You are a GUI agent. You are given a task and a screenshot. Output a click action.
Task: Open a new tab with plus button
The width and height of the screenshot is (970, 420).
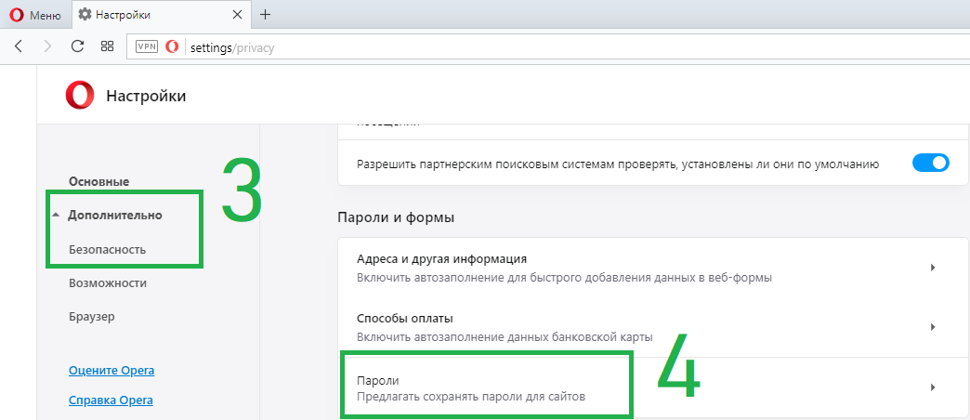266,15
